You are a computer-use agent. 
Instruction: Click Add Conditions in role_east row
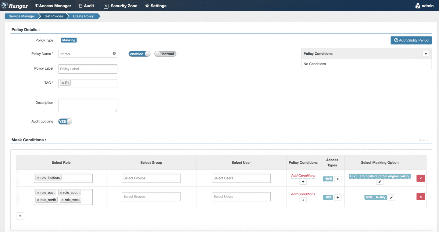tap(303, 194)
